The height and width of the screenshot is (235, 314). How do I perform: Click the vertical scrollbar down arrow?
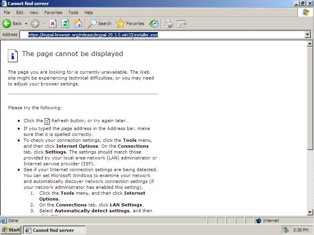tap(310, 212)
